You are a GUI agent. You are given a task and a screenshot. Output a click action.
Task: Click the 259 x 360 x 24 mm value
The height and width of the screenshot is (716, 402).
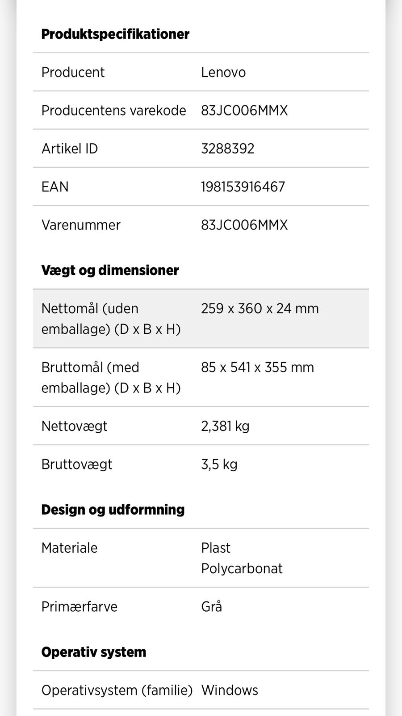260,308
